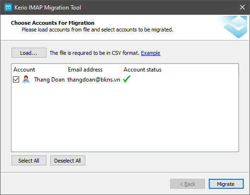Image resolution: width=250 pixels, height=195 pixels.
Task: Select the Thang Doan account name
Action: [49, 80]
